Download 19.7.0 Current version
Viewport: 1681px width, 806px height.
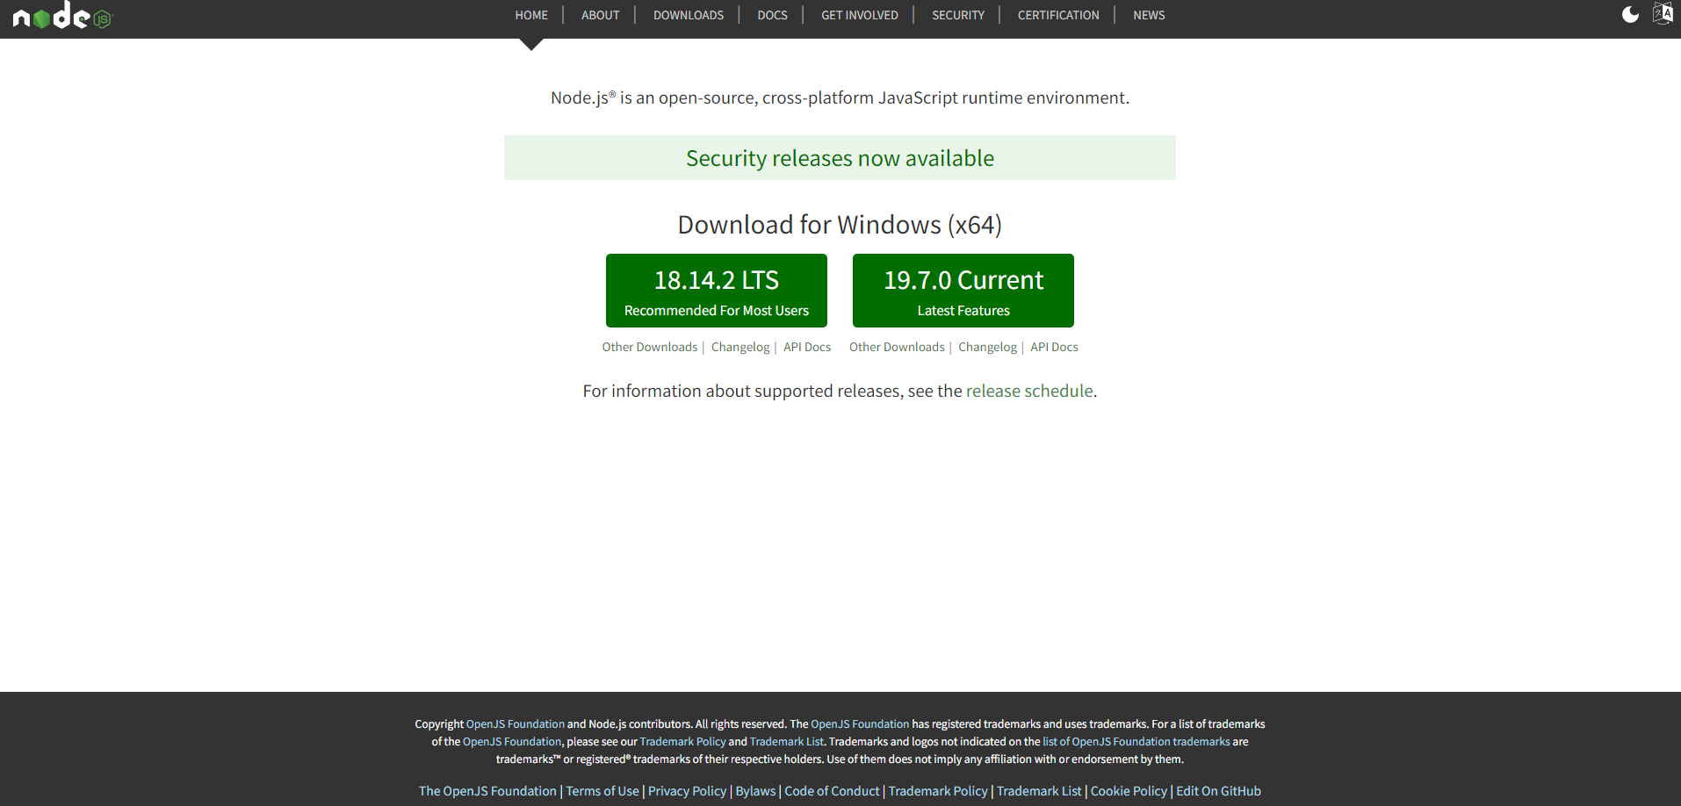point(963,291)
